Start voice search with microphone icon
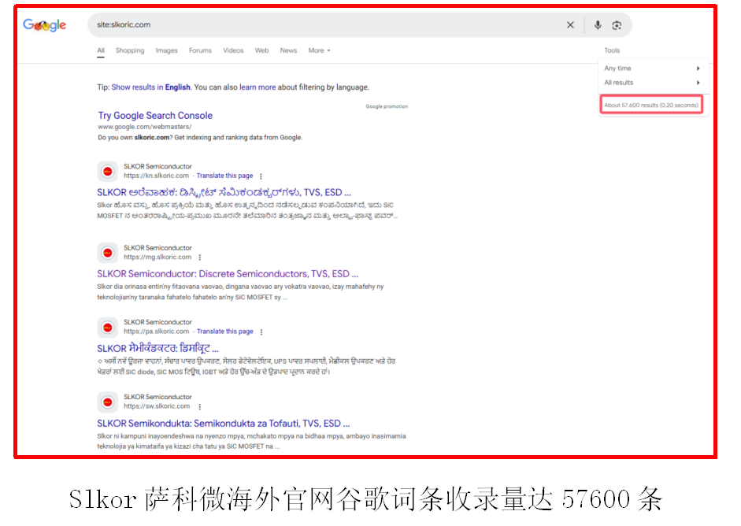The width and height of the screenshot is (741, 526). [x=598, y=25]
